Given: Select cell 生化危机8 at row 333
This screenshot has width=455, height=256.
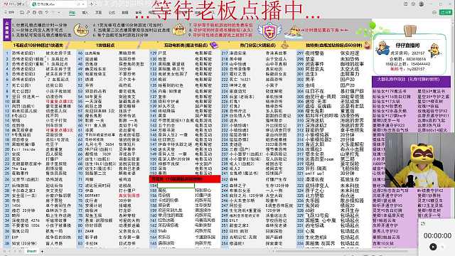Looking at the screenshot, I should pos(316,237).
